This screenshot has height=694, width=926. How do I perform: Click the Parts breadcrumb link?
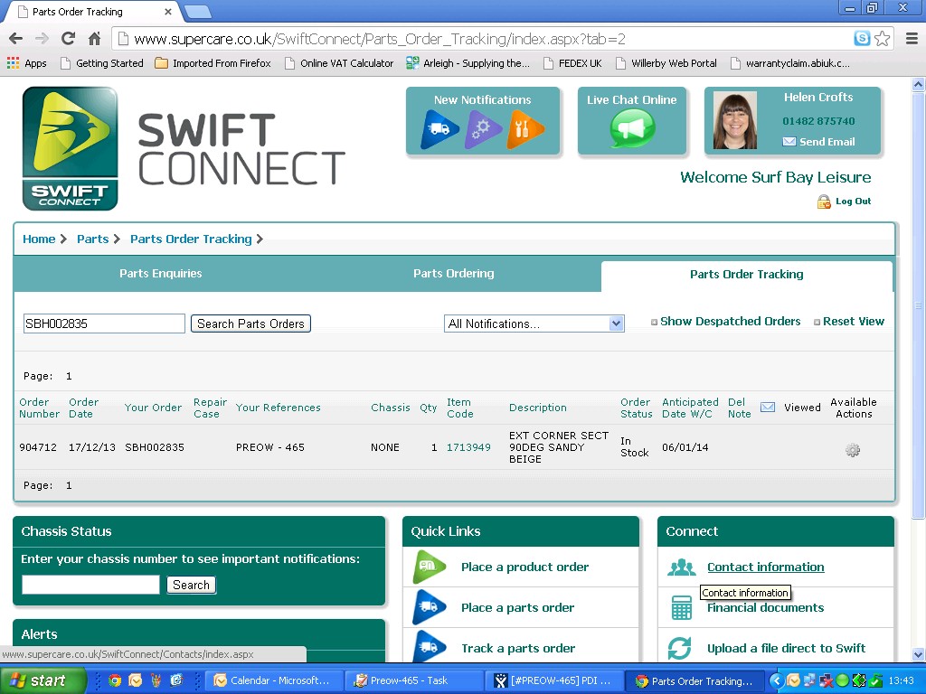tap(92, 239)
